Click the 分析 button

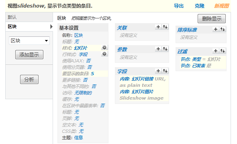click(29, 80)
